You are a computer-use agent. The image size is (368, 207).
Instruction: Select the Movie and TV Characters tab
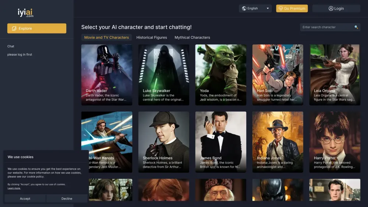(x=106, y=38)
